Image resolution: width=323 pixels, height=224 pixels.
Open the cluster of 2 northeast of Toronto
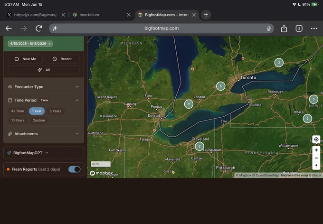(x=279, y=63)
